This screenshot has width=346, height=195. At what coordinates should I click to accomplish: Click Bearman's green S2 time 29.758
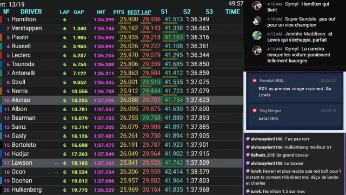pos(151,118)
